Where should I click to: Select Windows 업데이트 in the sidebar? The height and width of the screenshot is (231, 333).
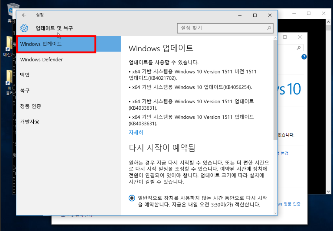[x=68, y=44]
